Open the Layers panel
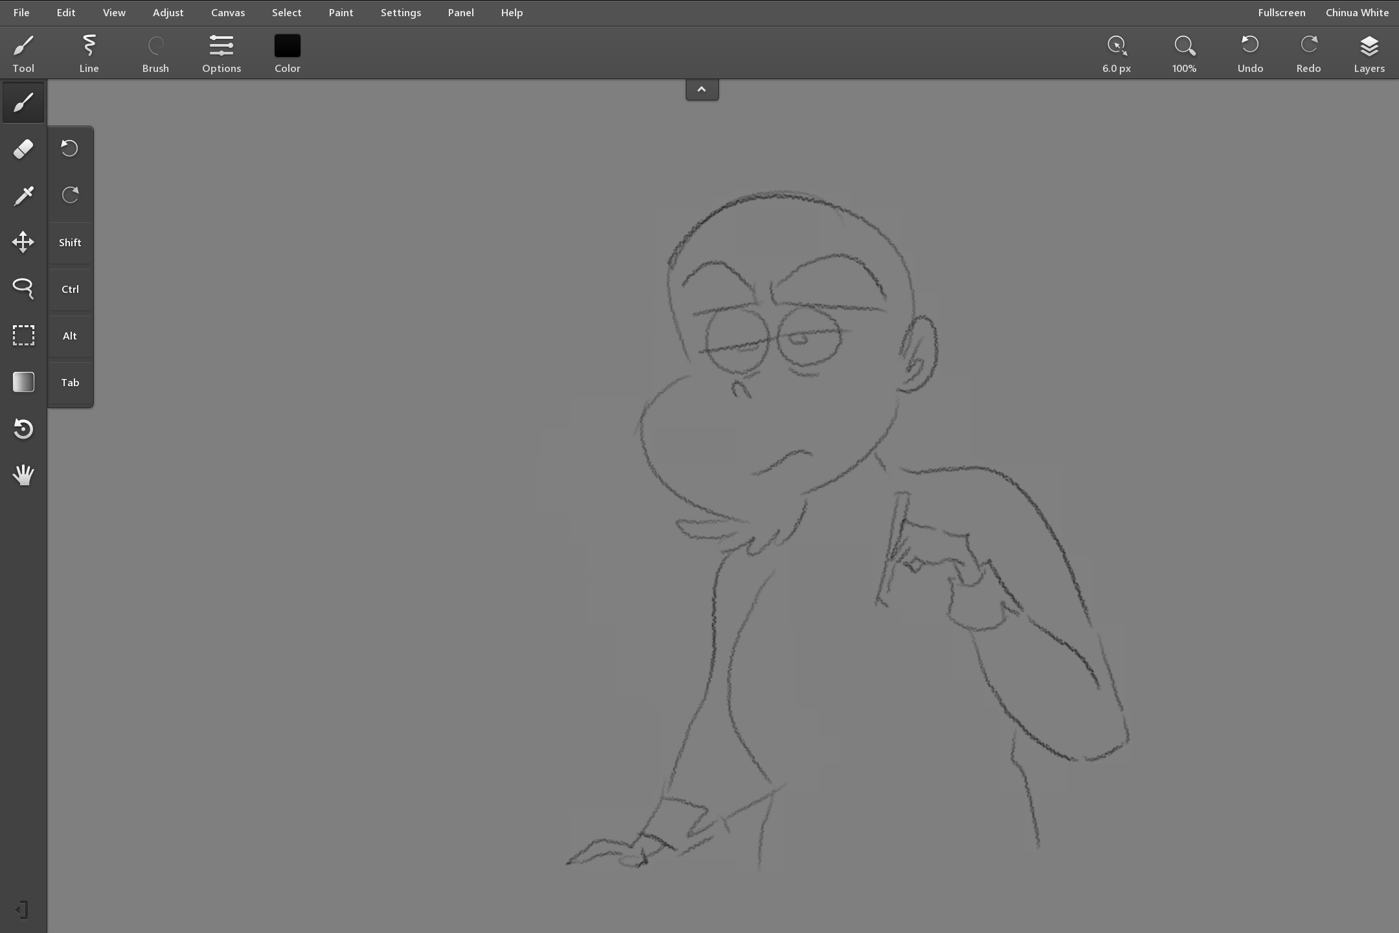The image size is (1399, 933). point(1369,53)
